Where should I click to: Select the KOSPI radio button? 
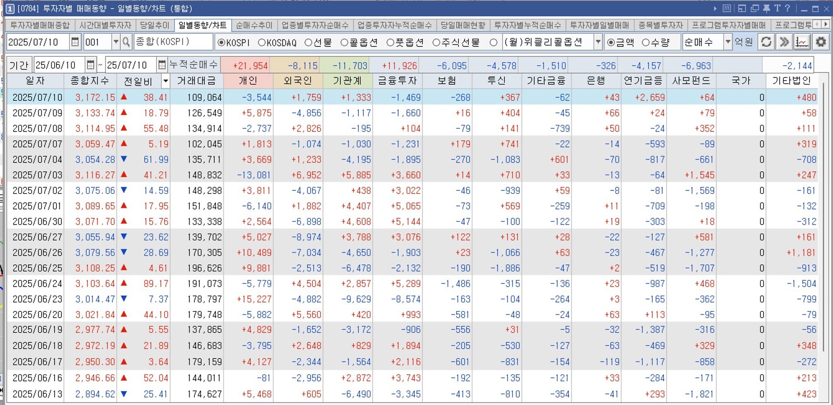[x=221, y=42]
